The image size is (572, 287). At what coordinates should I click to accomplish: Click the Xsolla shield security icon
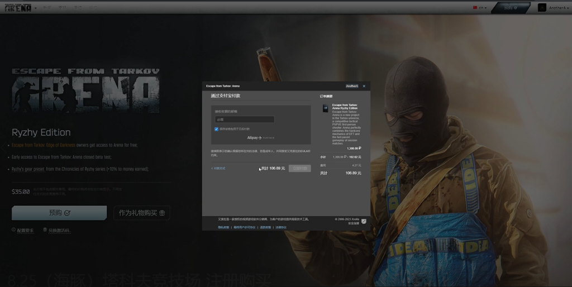tap(364, 221)
